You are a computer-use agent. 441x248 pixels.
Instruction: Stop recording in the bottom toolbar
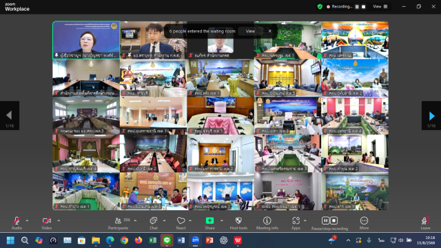(x=334, y=220)
